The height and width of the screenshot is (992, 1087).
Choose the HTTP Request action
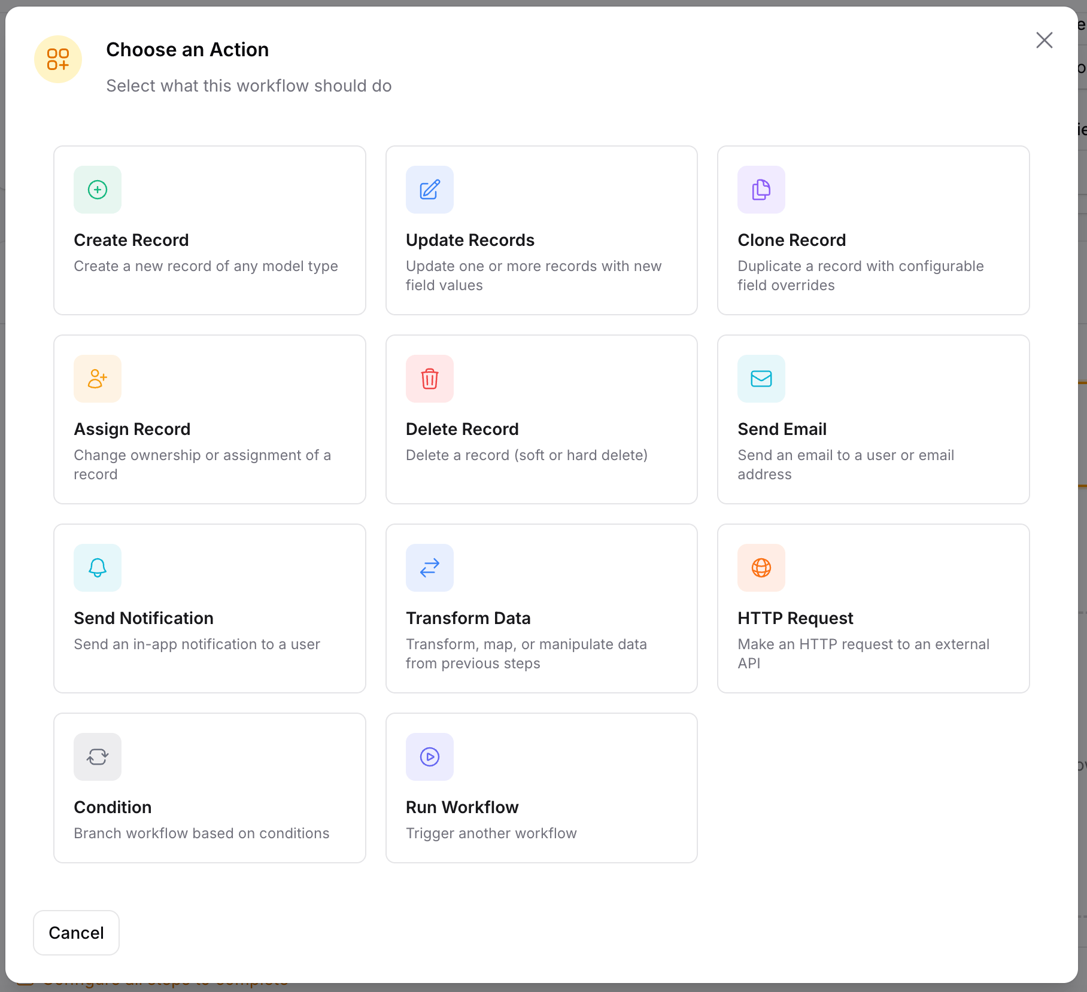click(873, 608)
